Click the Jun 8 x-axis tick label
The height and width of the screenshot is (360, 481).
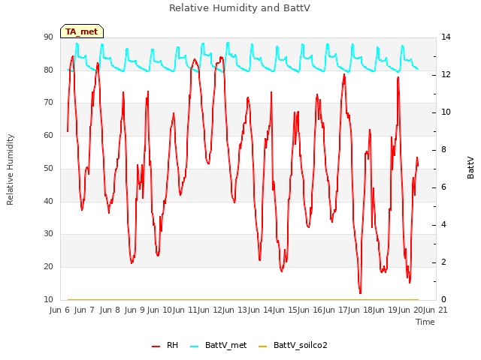click(110, 310)
